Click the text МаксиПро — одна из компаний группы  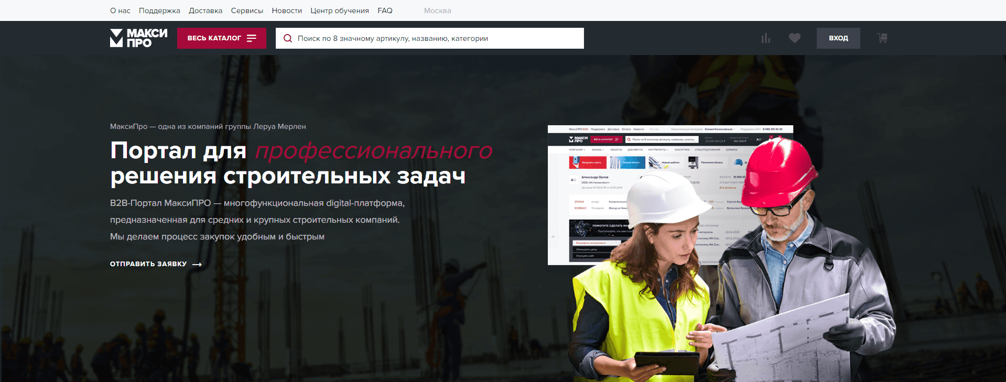tap(208, 126)
